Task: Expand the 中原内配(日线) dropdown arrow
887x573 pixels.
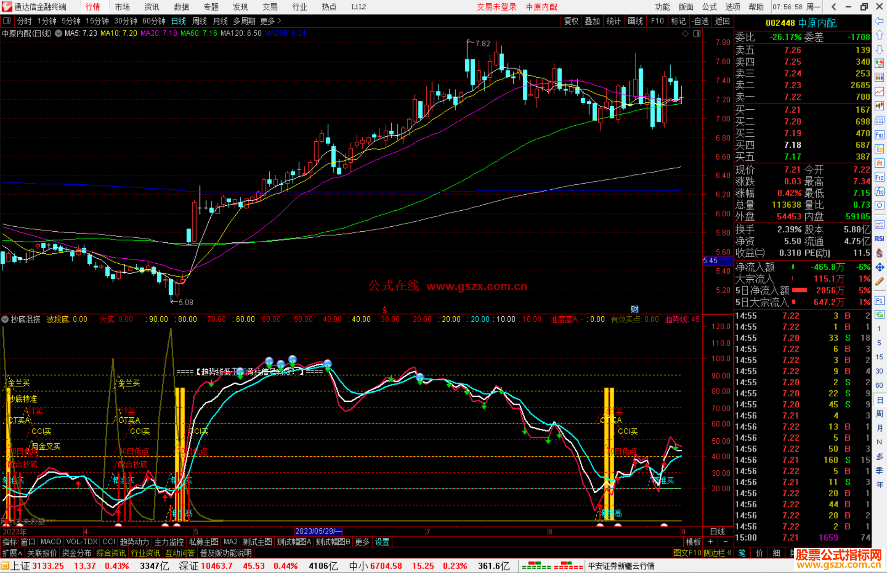Action: coord(58,33)
